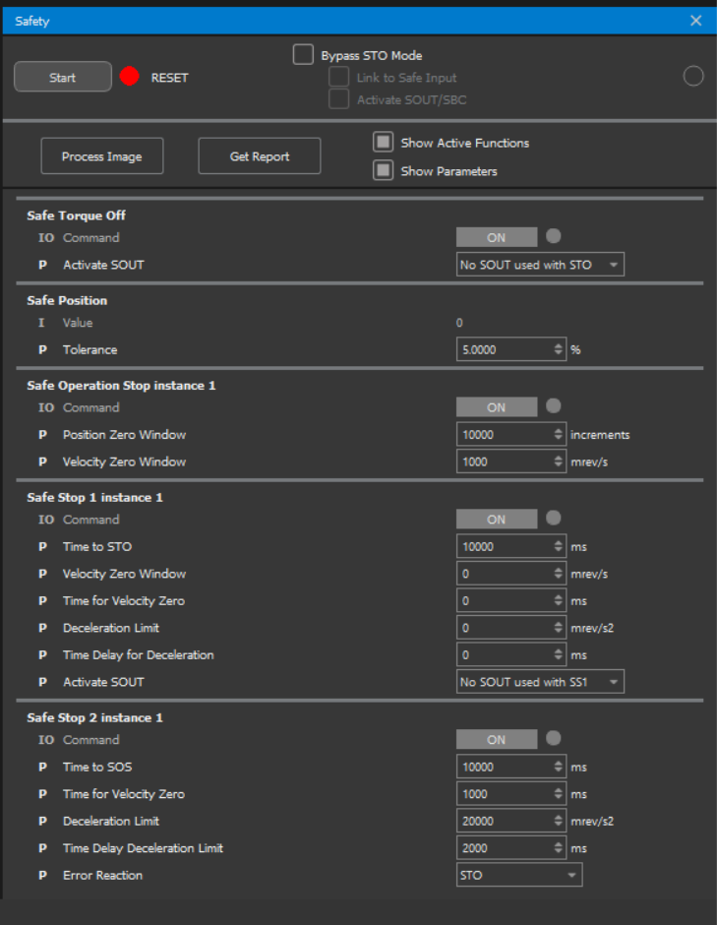The height and width of the screenshot is (925, 717).
Task: Toggle the Safe Stop 2 ON command
Action: [497, 740]
